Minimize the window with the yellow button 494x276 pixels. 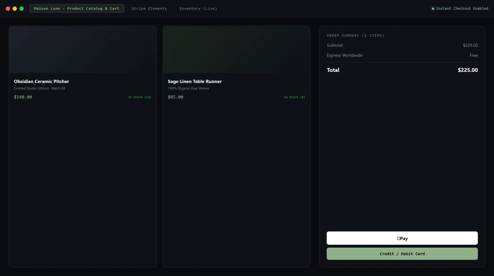tap(15, 9)
